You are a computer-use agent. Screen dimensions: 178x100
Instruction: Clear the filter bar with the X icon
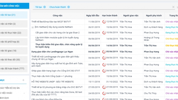point(173,7)
